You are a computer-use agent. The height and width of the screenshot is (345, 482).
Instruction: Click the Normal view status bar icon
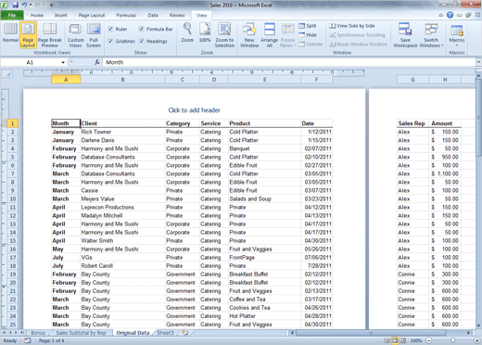[387, 340]
